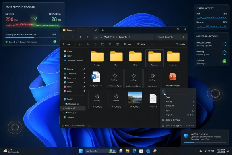
Task: Click the forward navigation arrow
Action: pos(72,37)
